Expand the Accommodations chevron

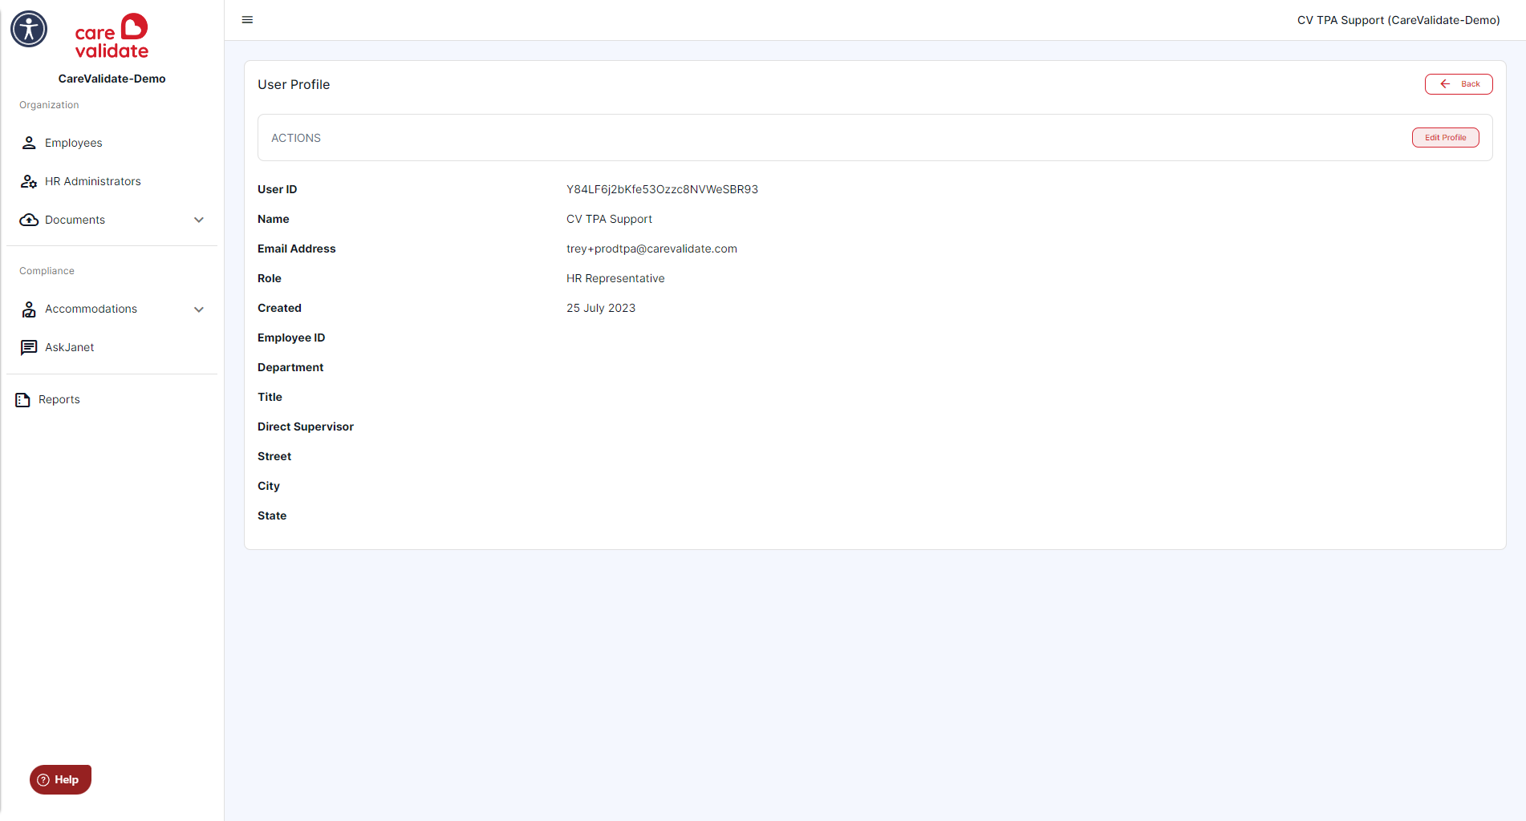199,309
